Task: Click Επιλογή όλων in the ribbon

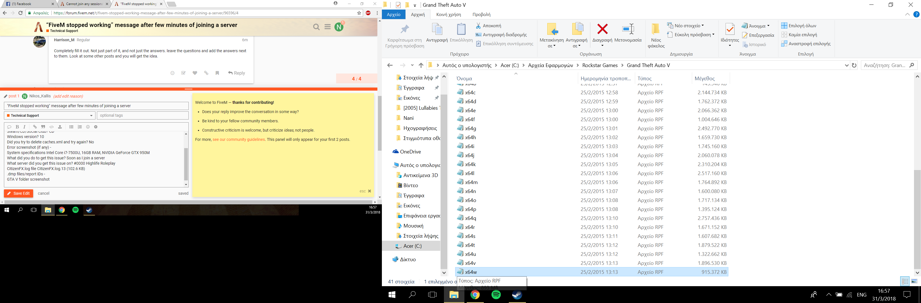Action: click(799, 26)
